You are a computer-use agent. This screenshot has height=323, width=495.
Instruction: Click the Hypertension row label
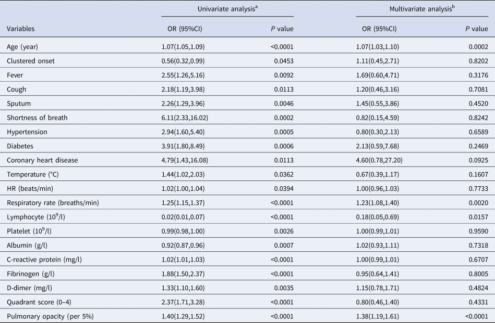pyautogui.click(x=27, y=132)
